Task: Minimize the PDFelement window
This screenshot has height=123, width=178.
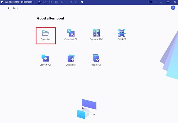Action: pos(161,2)
